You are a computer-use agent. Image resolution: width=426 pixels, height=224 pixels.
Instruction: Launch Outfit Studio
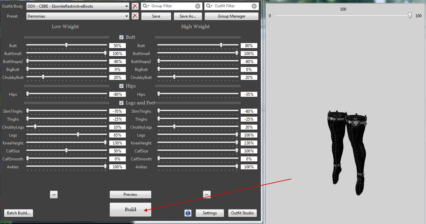pos(242,213)
